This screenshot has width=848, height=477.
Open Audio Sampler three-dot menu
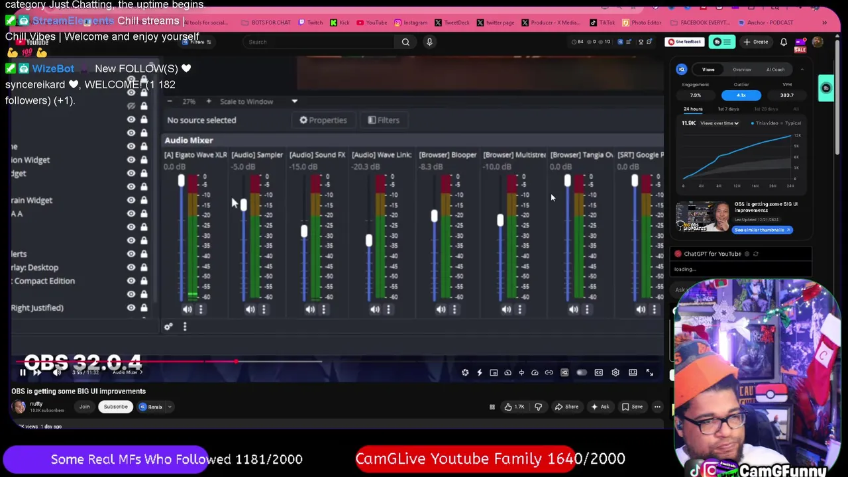264,309
